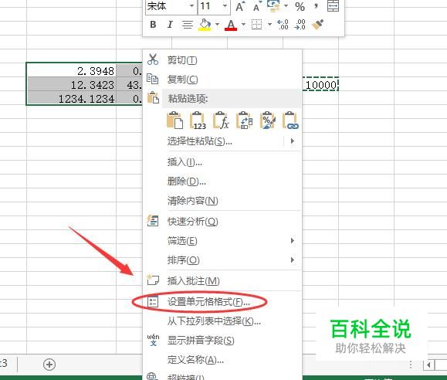This screenshot has width=447, height=380.
Task: Decrease decimal places
Action: (300, 25)
